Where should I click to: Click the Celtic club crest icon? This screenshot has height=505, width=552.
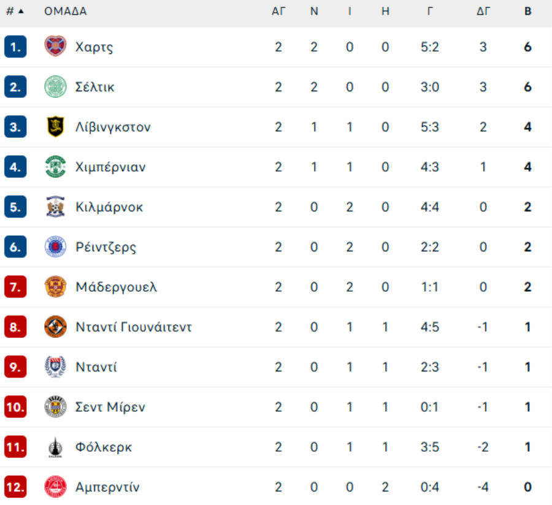coord(55,86)
